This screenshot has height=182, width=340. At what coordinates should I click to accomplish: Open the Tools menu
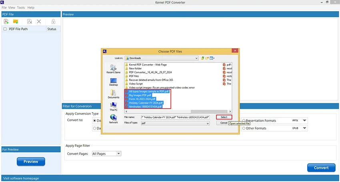tap(21, 8)
